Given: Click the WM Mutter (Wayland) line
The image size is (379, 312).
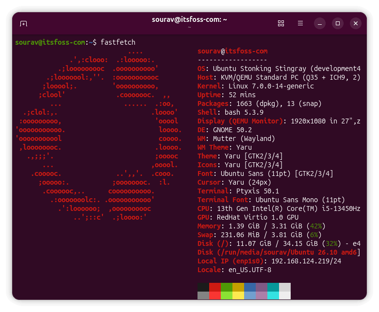Looking at the screenshot, I should tap(236, 139).
